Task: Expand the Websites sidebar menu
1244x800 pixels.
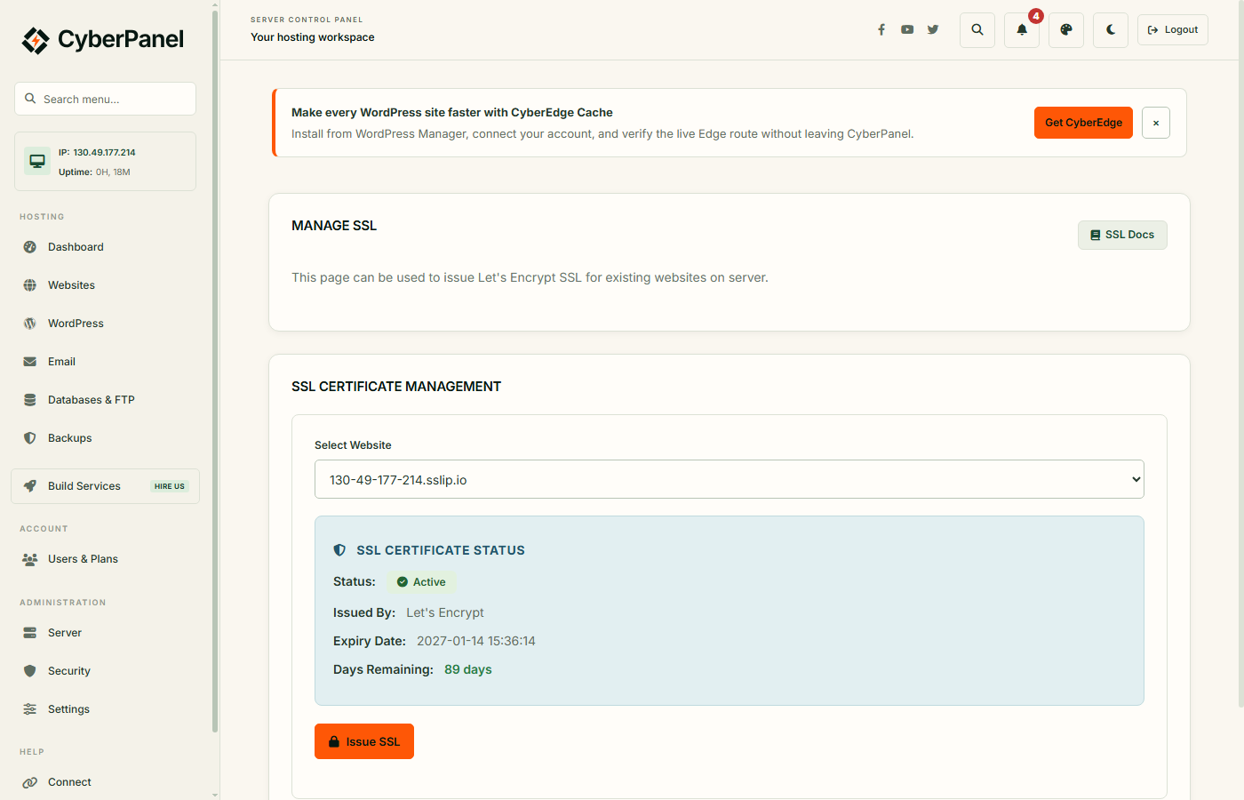Action: tap(105, 285)
